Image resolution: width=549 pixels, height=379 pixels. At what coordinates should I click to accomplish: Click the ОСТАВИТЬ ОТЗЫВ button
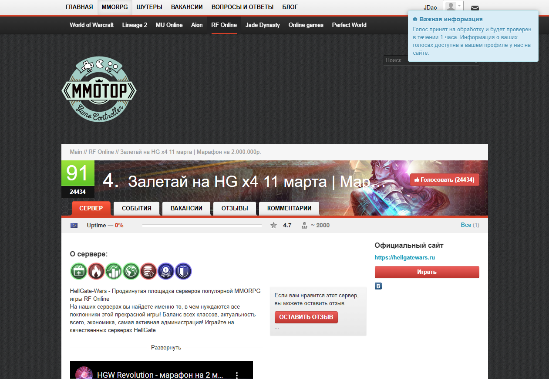point(306,317)
